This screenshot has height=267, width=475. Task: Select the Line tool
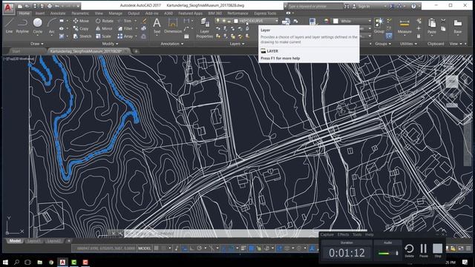click(9, 25)
